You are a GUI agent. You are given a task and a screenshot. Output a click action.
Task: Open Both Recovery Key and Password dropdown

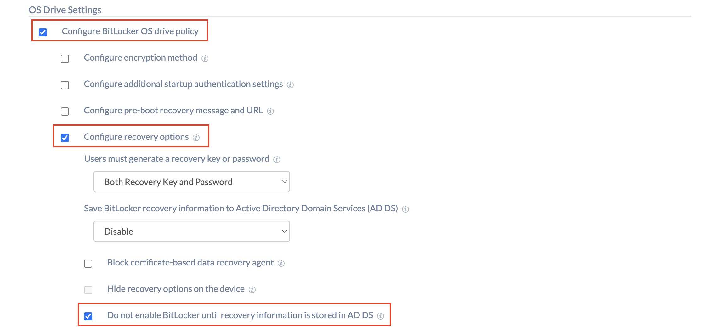pyautogui.click(x=192, y=182)
